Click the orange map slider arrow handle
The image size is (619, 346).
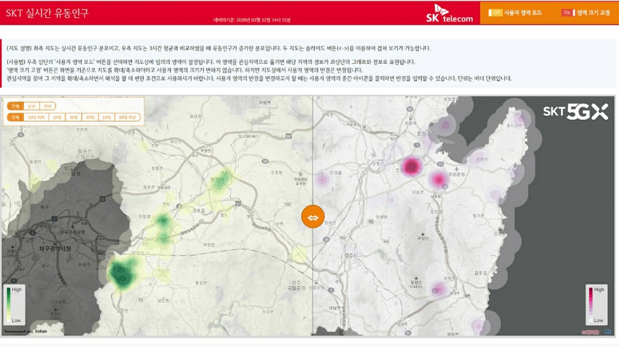[x=313, y=217]
